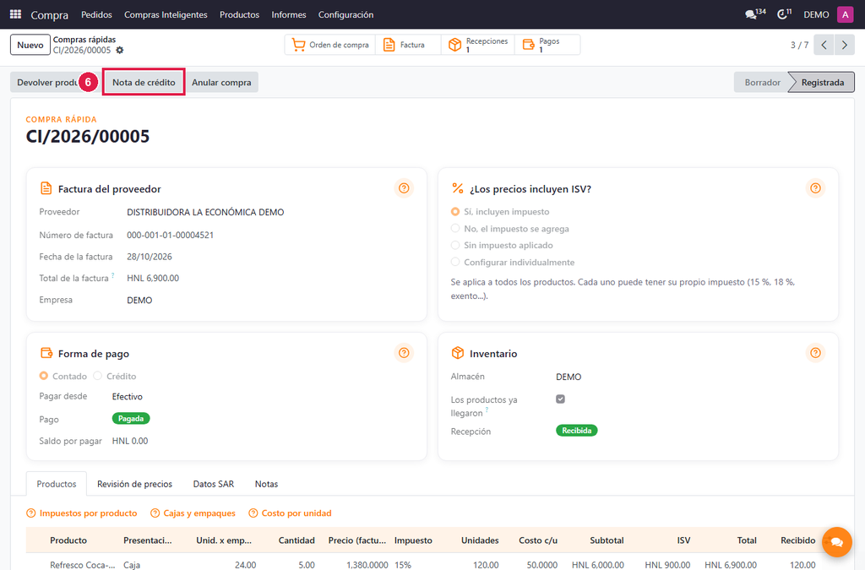Image resolution: width=865 pixels, height=570 pixels.
Task: Open the Compras Inteligentes menu
Action: click(x=166, y=14)
